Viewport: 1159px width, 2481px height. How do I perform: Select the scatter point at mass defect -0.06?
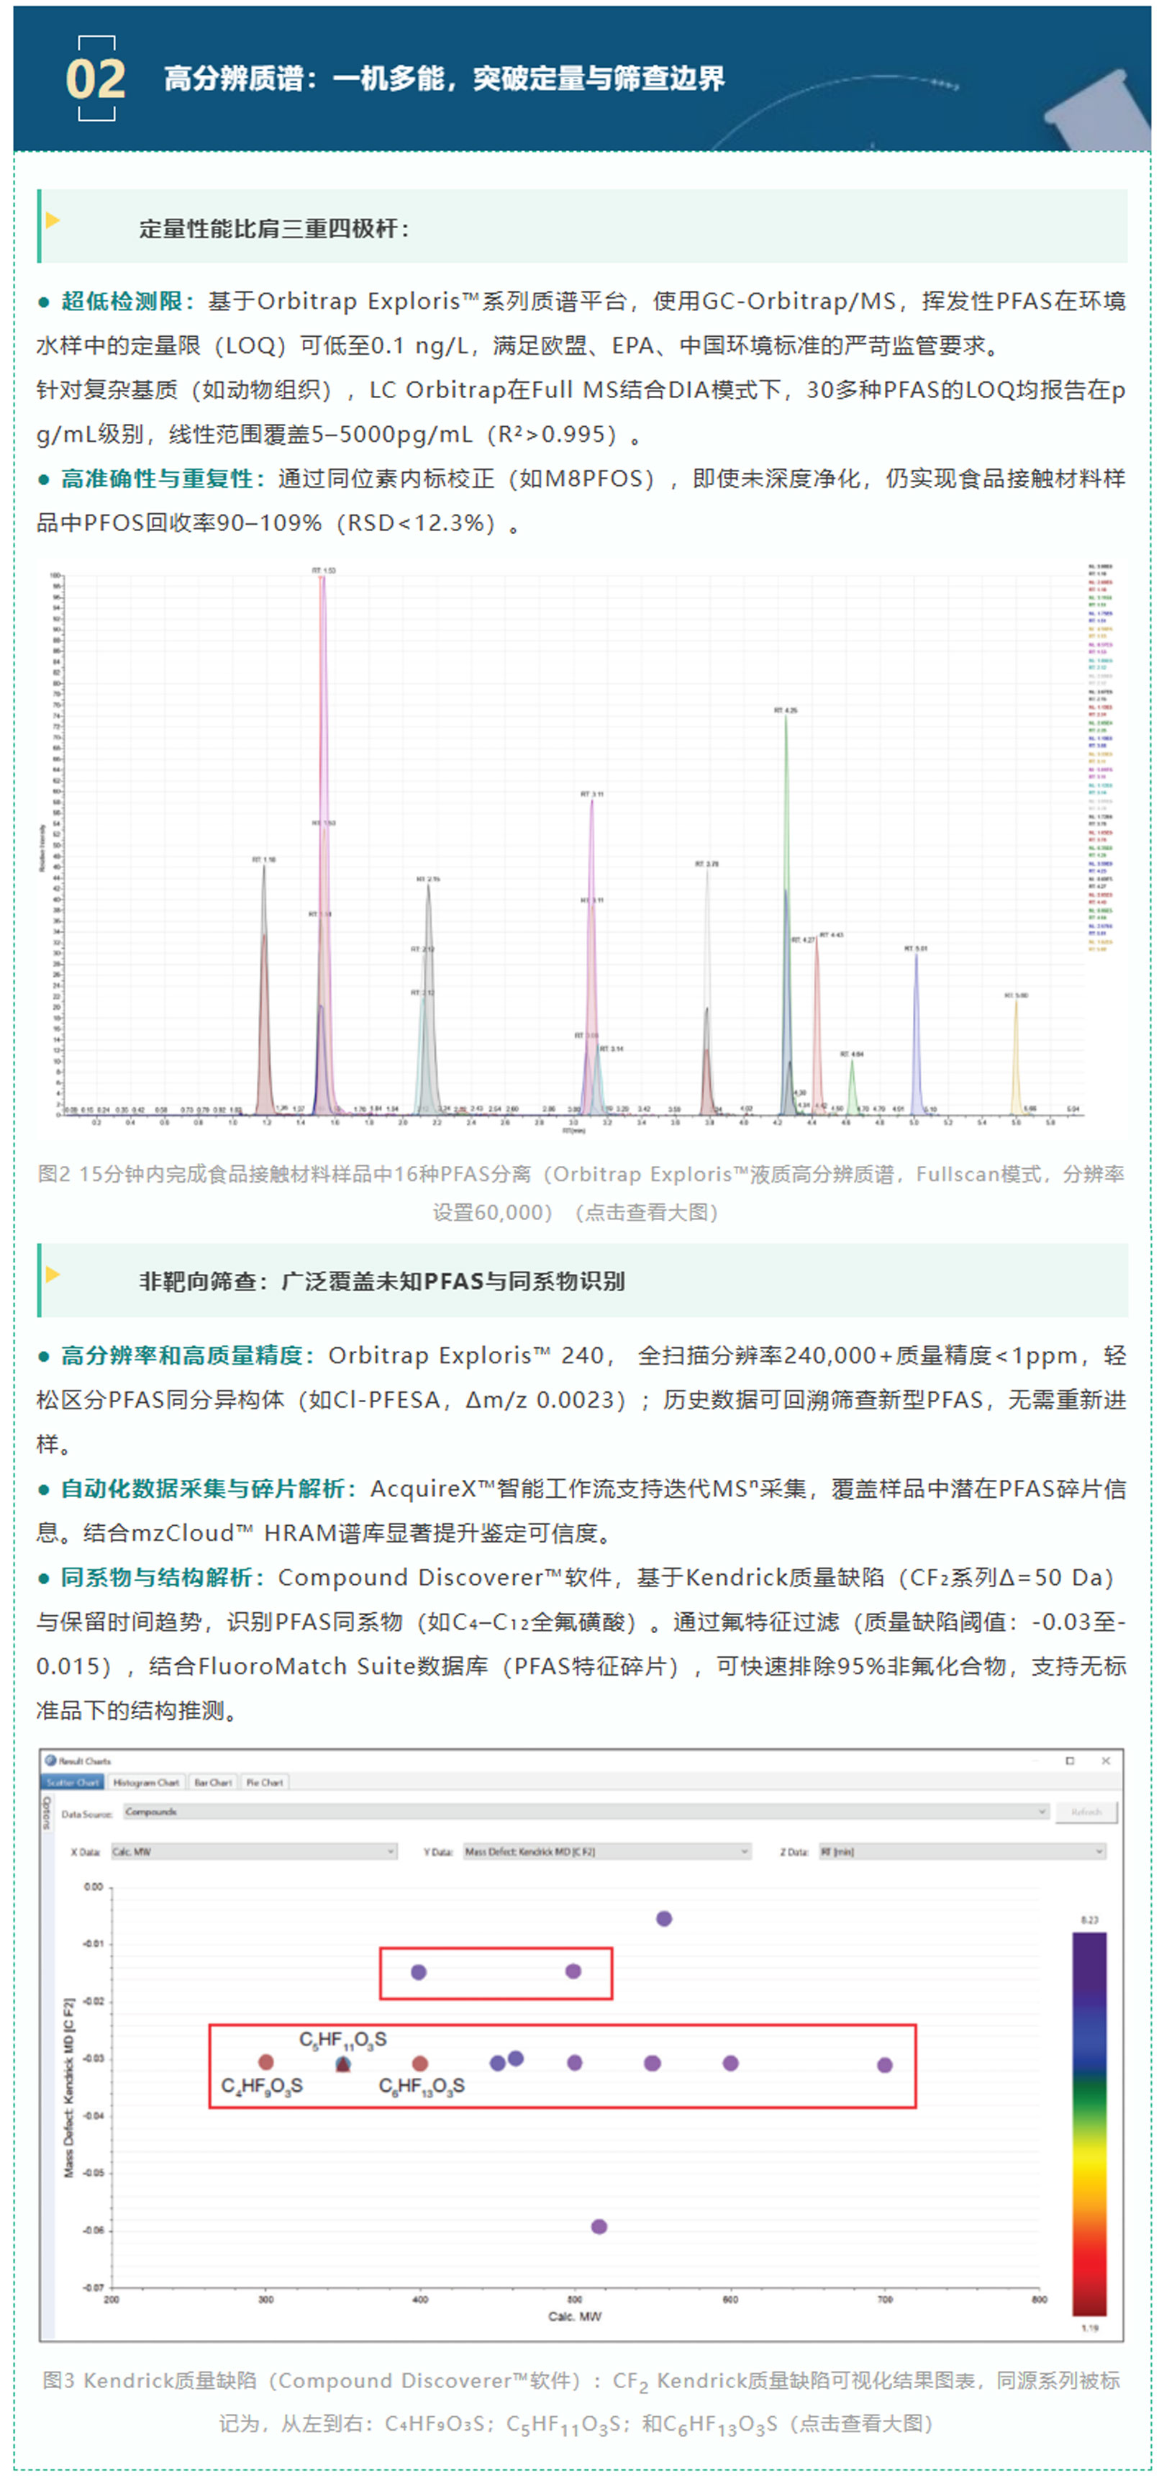599,2227
